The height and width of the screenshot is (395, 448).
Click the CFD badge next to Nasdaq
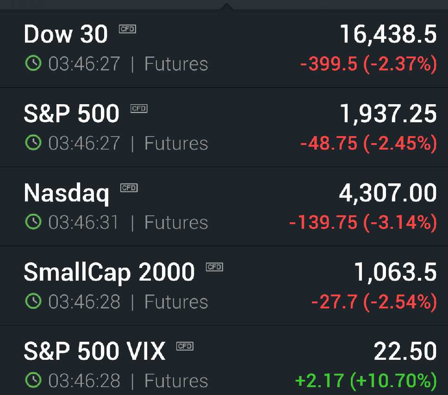point(129,188)
